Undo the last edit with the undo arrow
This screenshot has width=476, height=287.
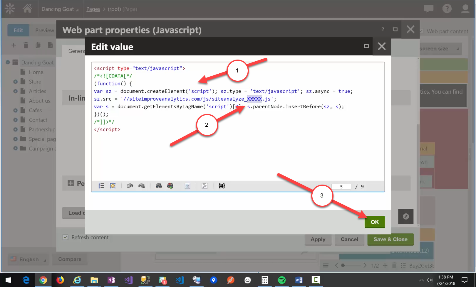click(130, 185)
